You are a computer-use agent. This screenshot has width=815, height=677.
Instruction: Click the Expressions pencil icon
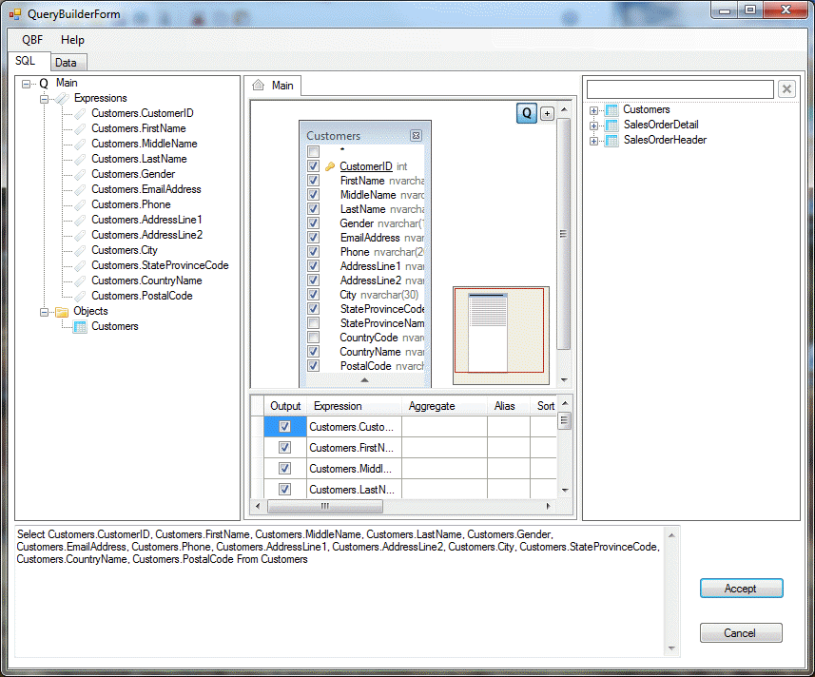coord(62,98)
